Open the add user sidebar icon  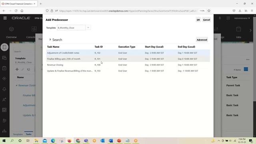pyautogui.click(x=4, y=100)
